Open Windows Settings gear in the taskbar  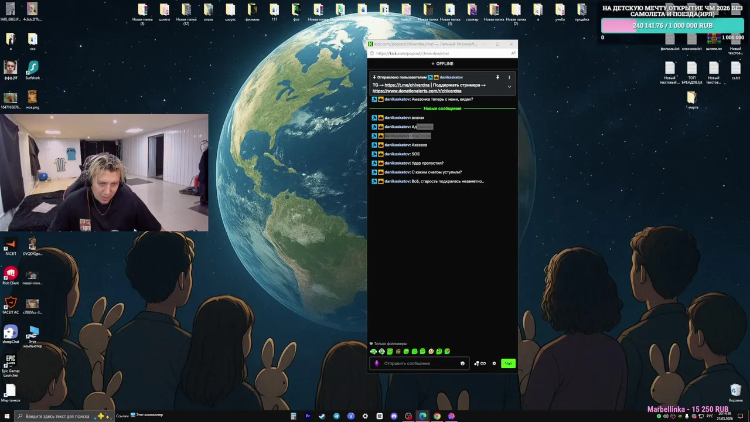coord(365,416)
